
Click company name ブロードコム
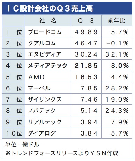click(x=45, y=32)
